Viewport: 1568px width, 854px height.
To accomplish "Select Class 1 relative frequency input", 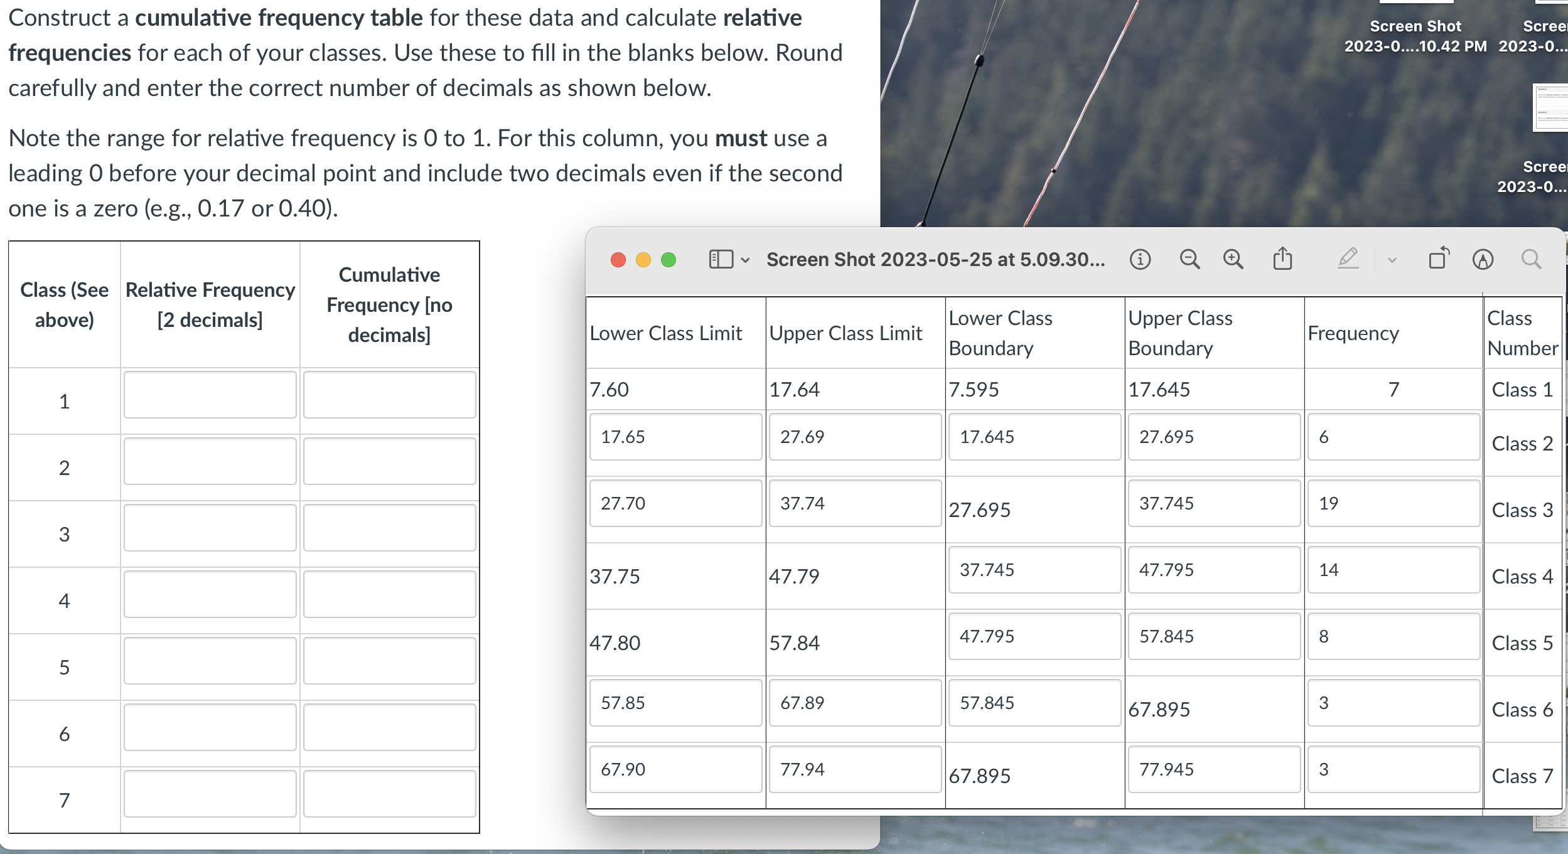I will tap(210, 395).
